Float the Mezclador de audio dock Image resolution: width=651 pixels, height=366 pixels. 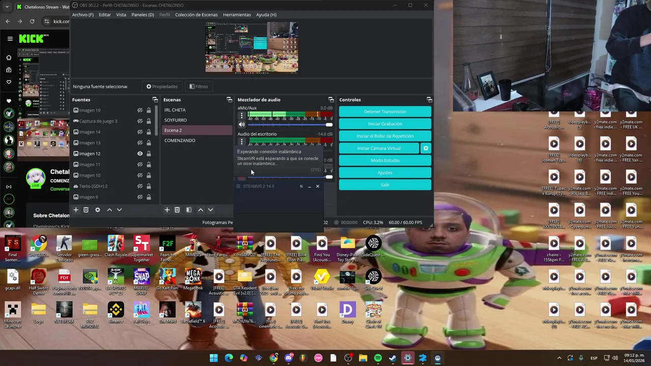(331, 100)
